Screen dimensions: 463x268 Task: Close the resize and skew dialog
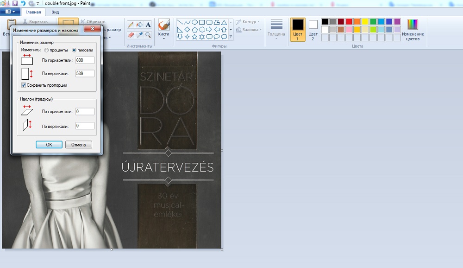pyautogui.click(x=93, y=28)
